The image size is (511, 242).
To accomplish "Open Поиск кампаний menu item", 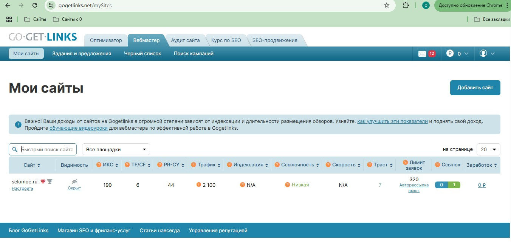I will [x=194, y=54].
